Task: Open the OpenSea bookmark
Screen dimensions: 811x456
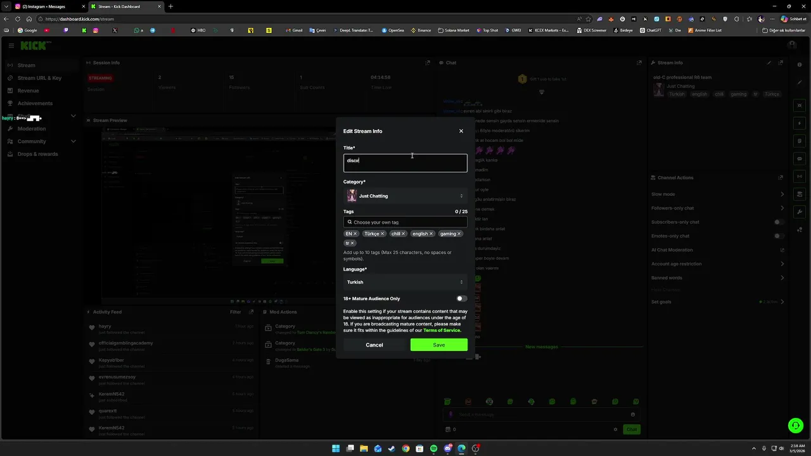Action: pos(393,30)
